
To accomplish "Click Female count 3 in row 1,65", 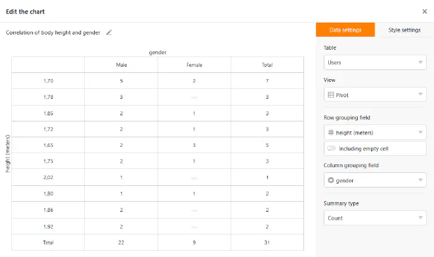I will pos(194,145).
